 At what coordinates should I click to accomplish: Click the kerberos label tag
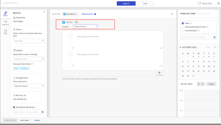25,68
